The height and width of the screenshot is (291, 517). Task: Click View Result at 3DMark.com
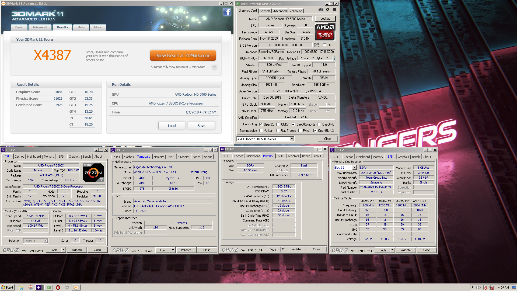coord(183,56)
